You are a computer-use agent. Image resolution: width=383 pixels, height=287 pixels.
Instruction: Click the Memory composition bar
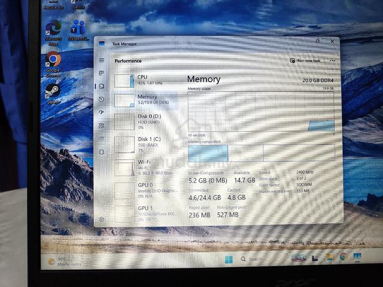tap(262, 153)
